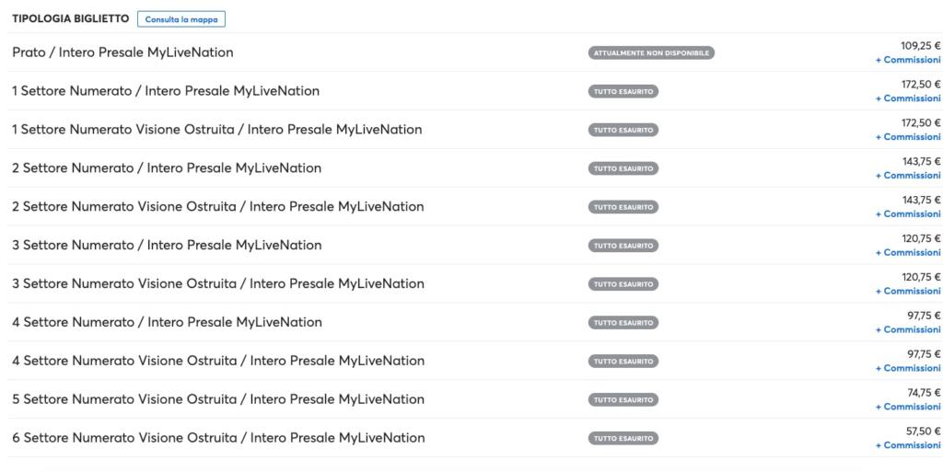Viewport: 943px width, 472px height.
Task: Click 'Tutto esaurito' badge for 4 Settore Numerato / Intero
Action: (x=623, y=323)
